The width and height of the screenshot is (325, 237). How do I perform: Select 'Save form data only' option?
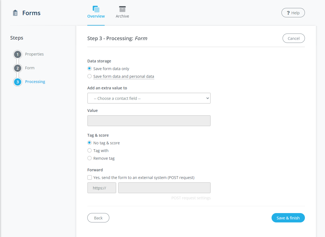coord(90,69)
